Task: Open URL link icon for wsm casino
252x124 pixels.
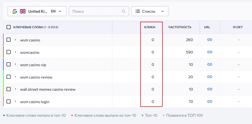Action: tap(210, 39)
